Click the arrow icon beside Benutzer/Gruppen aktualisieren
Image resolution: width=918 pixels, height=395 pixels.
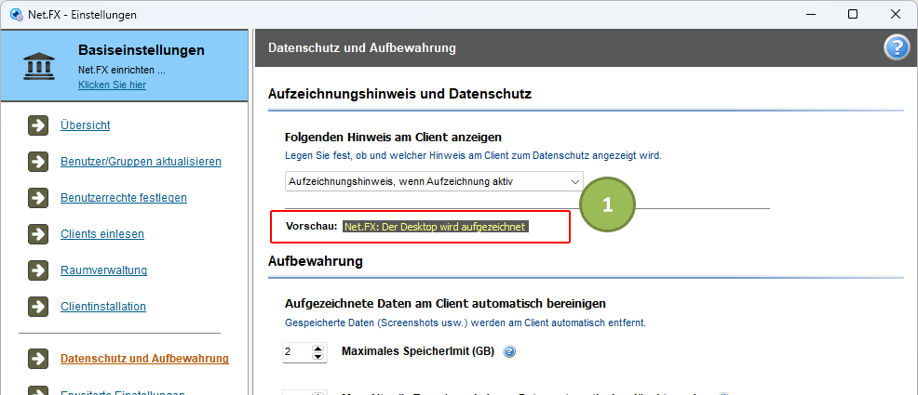point(38,162)
